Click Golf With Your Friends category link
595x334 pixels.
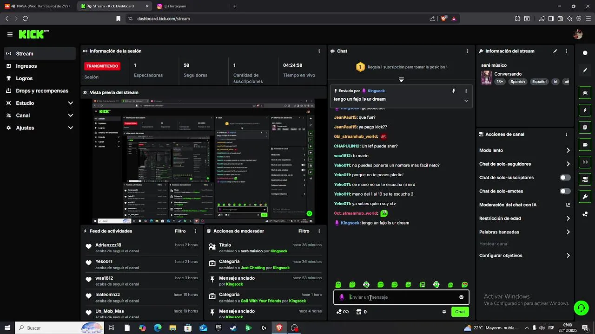point(261,301)
